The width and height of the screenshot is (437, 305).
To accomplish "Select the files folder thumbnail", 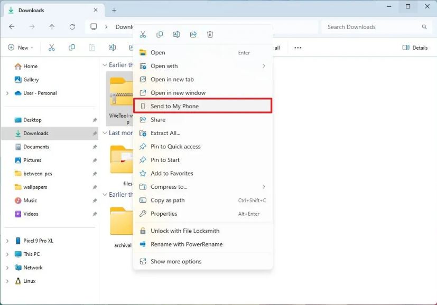I will tap(122, 160).
